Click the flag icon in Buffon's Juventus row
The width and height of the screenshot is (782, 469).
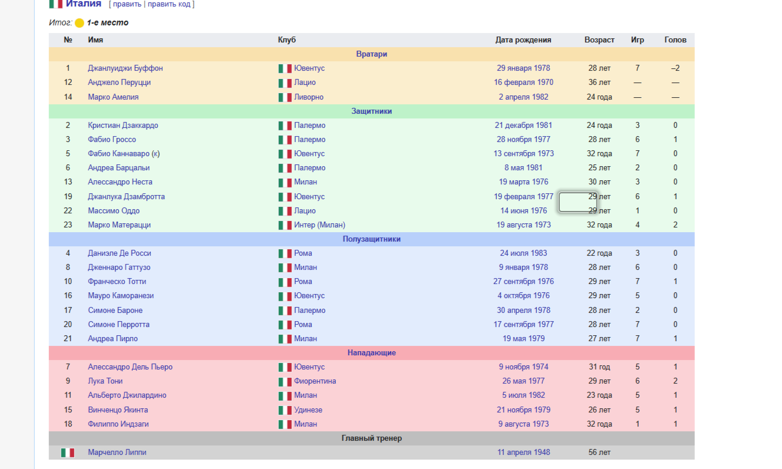tap(285, 68)
